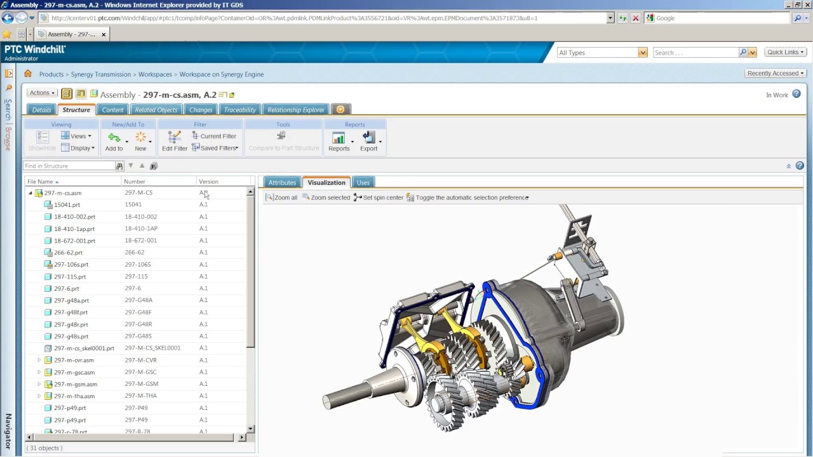Viewport: 813px width, 457px height.
Task: Click the Zoom selected icon
Action: tap(306, 197)
